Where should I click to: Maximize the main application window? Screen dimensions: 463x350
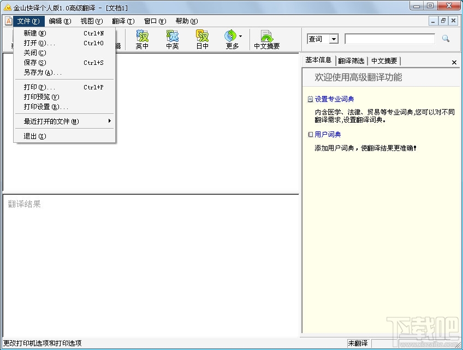point(430,5)
